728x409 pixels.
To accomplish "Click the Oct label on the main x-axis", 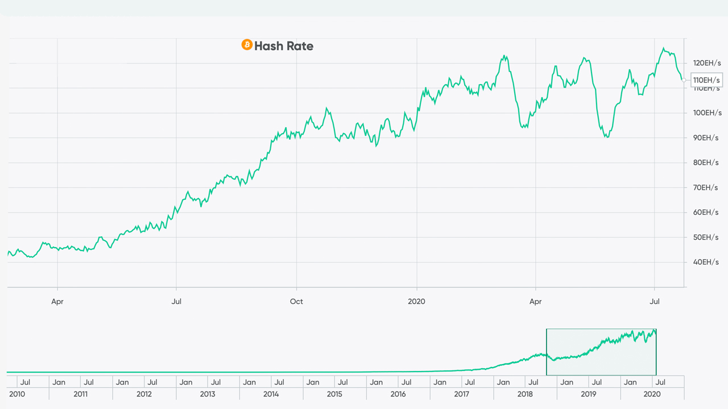I will click(x=296, y=301).
